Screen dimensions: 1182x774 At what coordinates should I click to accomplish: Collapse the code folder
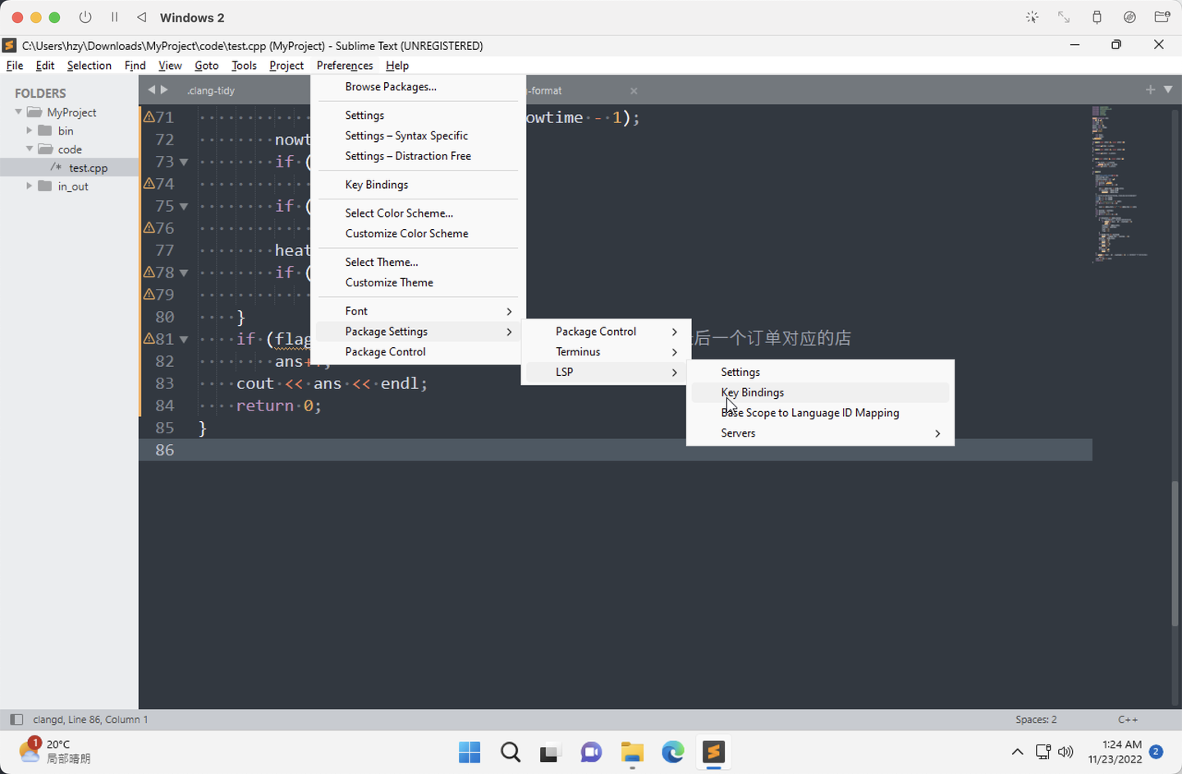point(30,149)
